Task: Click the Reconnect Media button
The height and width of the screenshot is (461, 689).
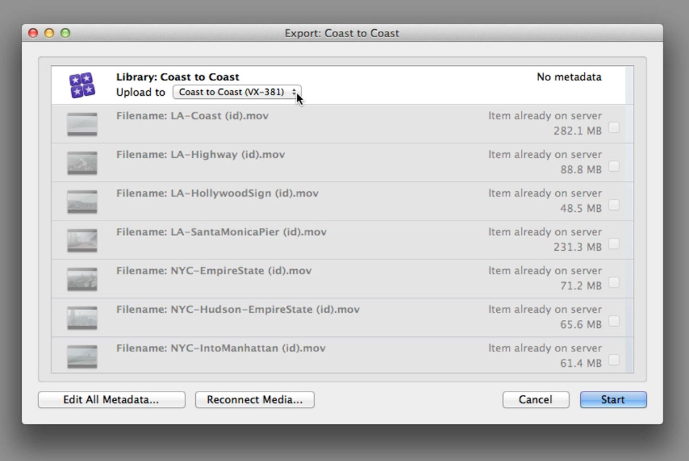Action: [x=255, y=400]
